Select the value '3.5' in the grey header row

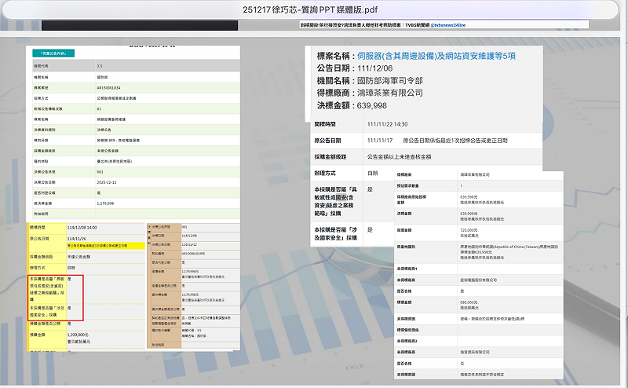(100, 66)
